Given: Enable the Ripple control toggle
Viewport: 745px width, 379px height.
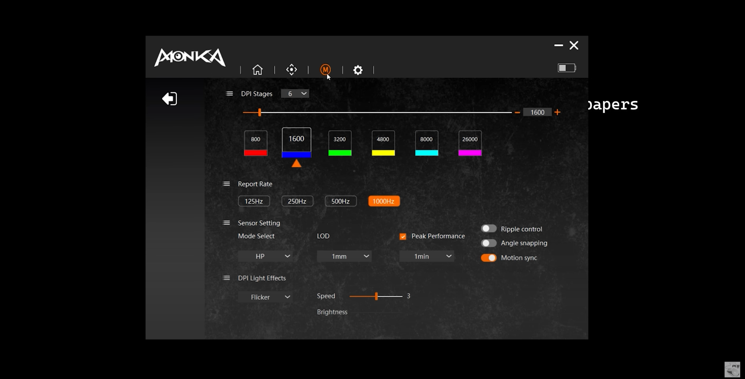Looking at the screenshot, I should tap(488, 229).
